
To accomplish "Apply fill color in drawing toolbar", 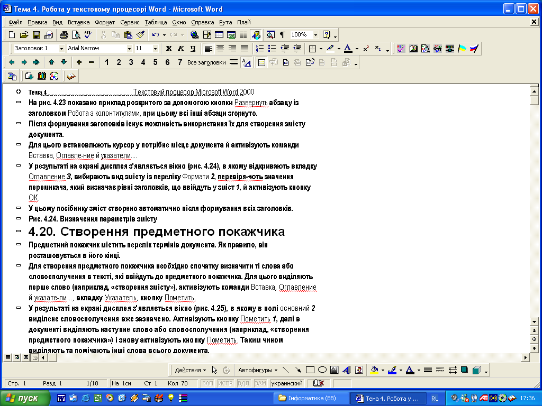I will point(374,370).
